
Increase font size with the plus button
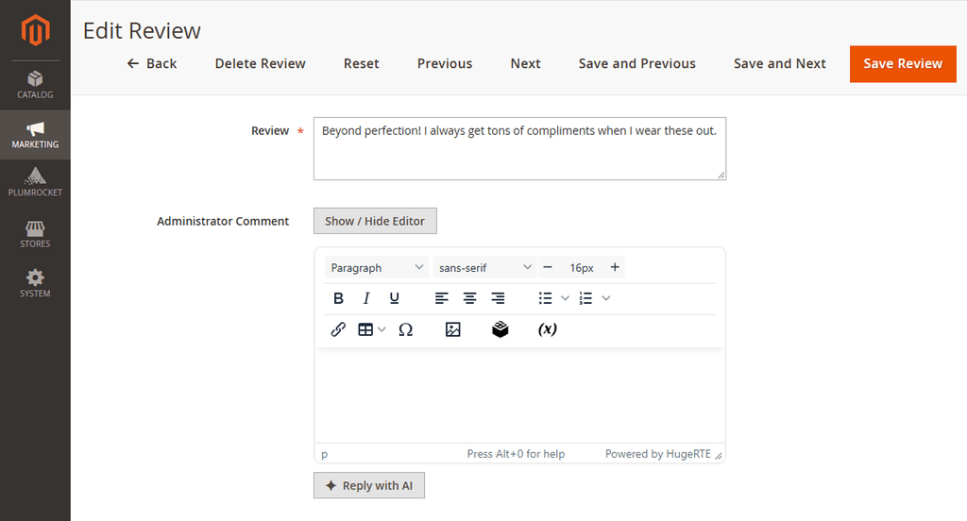click(x=615, y=268)
